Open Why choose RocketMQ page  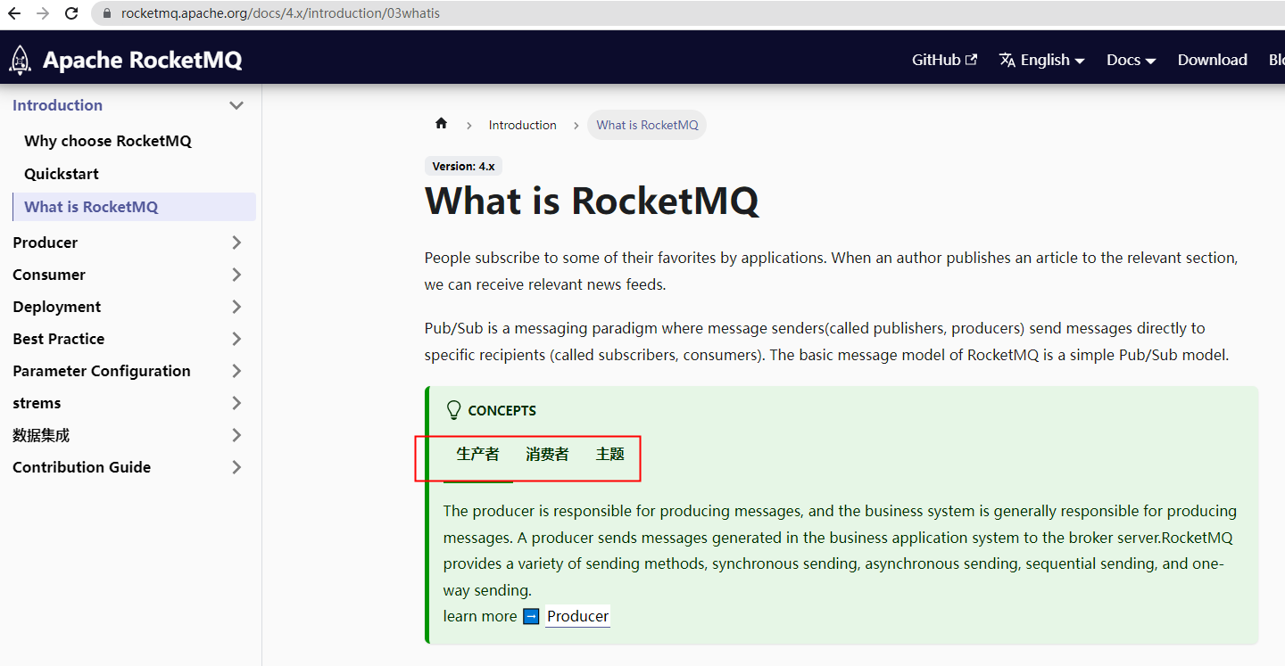click(x=108, y=141)
